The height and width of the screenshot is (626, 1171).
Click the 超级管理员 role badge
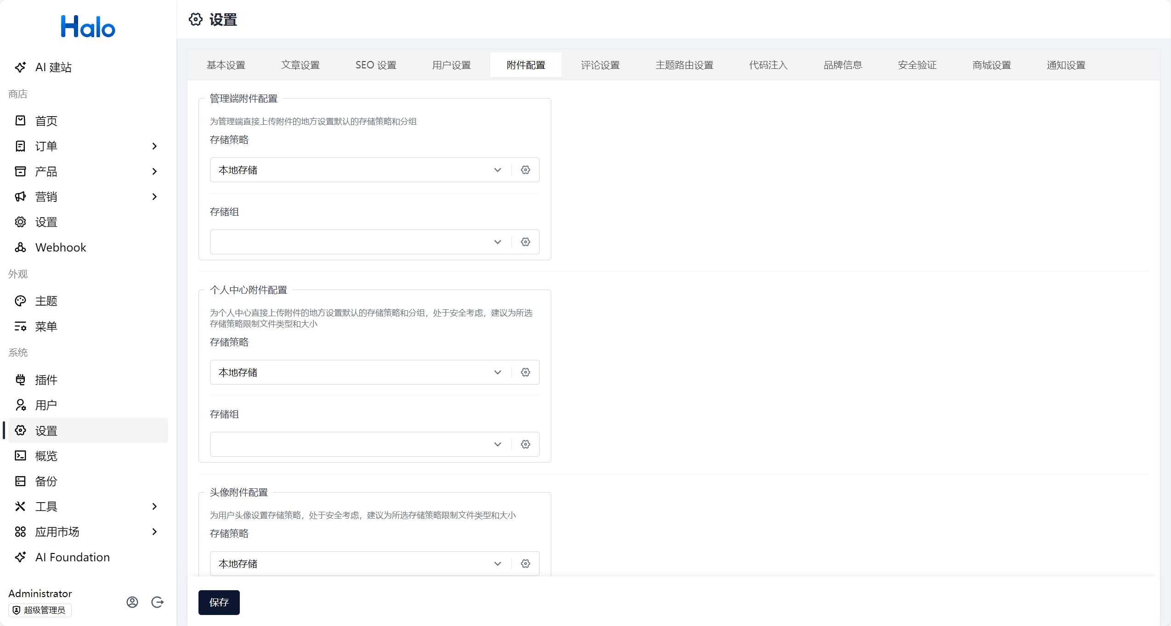tap(40, 610)
